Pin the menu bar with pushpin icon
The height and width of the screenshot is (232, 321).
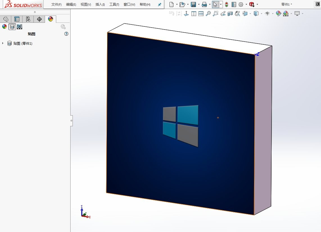[x=159, y=4]
